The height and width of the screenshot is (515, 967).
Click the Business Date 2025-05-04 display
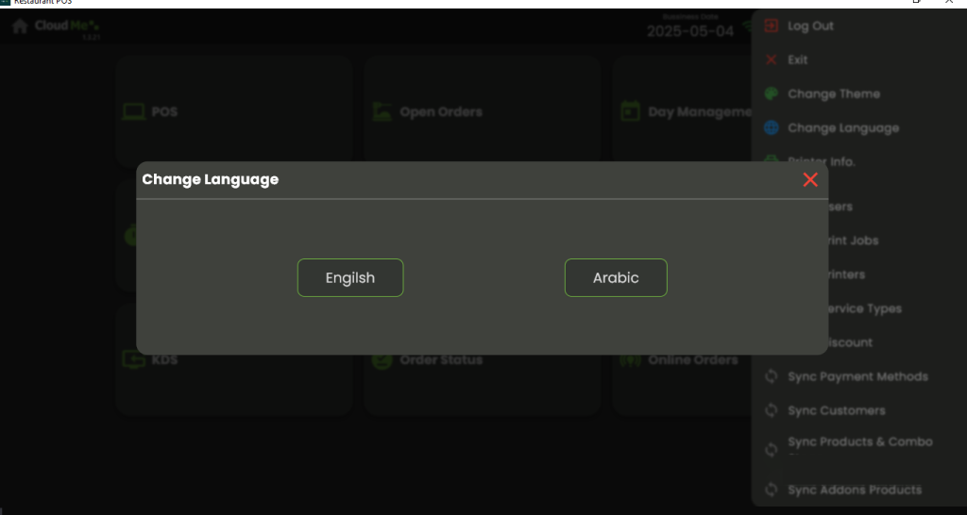pyautogui.click(x=689, y=30)
